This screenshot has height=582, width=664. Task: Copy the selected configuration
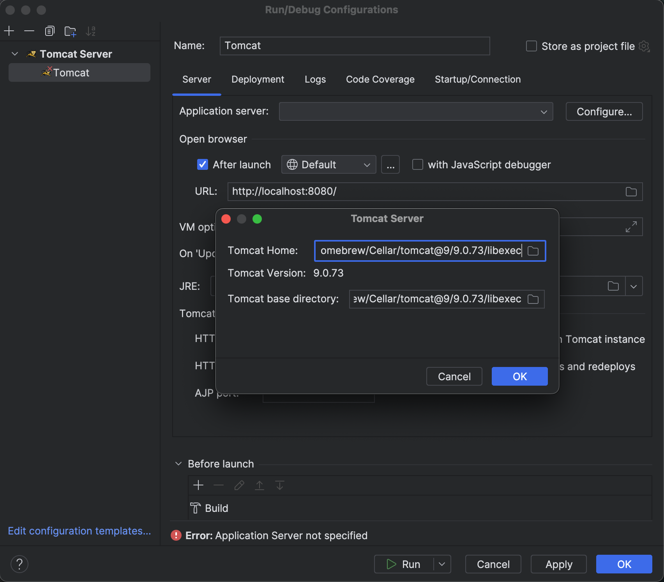(x=49, y=31)
